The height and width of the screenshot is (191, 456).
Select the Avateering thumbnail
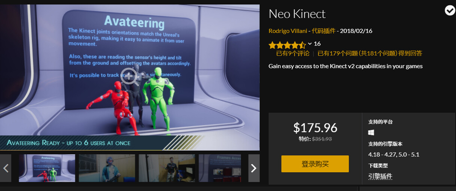pos(47,168)
